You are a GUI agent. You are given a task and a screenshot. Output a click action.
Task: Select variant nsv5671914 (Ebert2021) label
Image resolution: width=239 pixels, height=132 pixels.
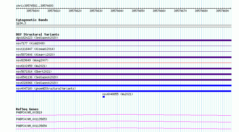click(34, 72)
